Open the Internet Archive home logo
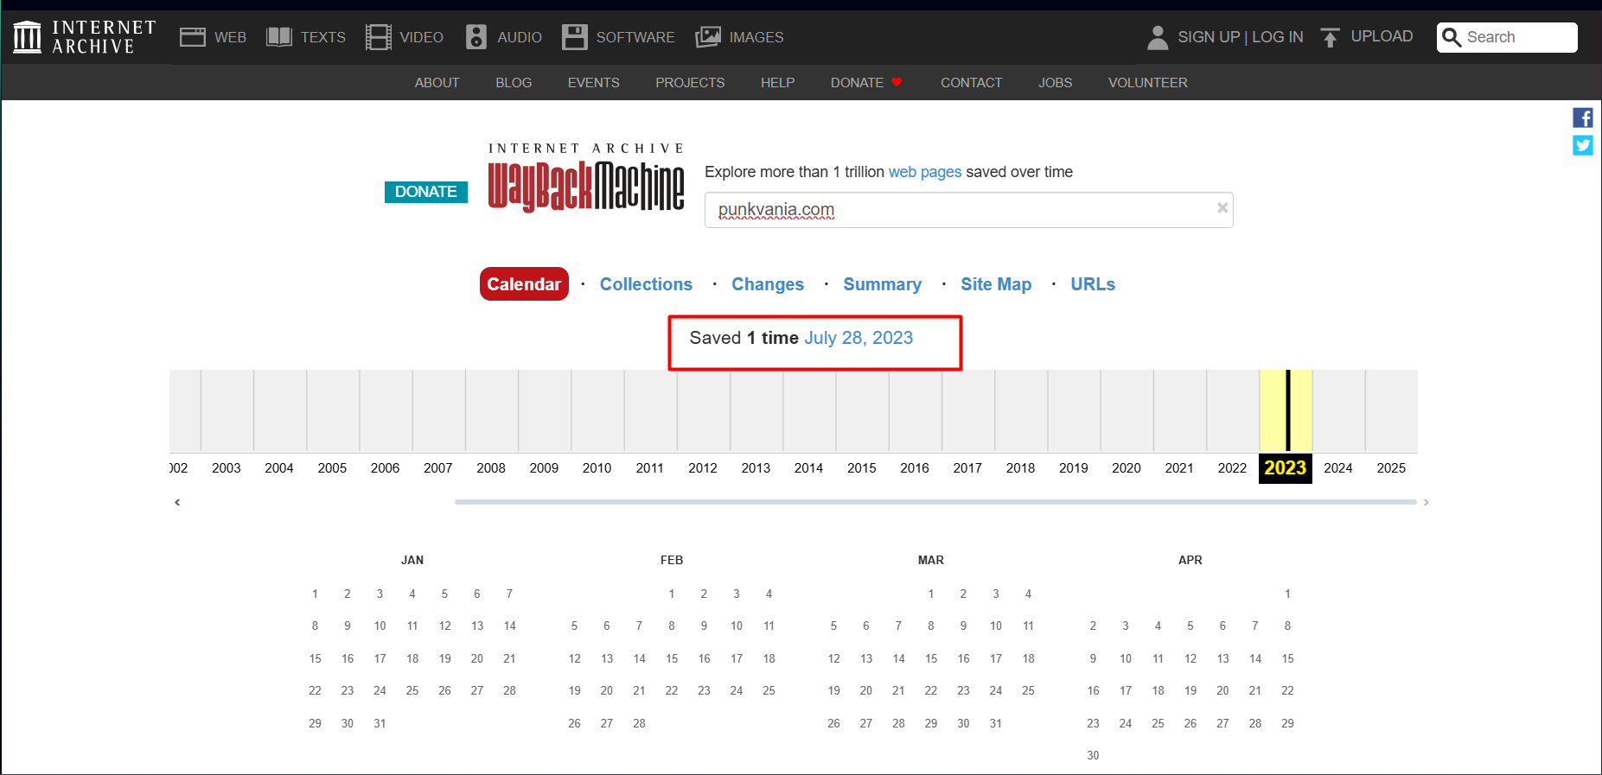Screen dimensions: 1602x775 [x=84, y=37]
